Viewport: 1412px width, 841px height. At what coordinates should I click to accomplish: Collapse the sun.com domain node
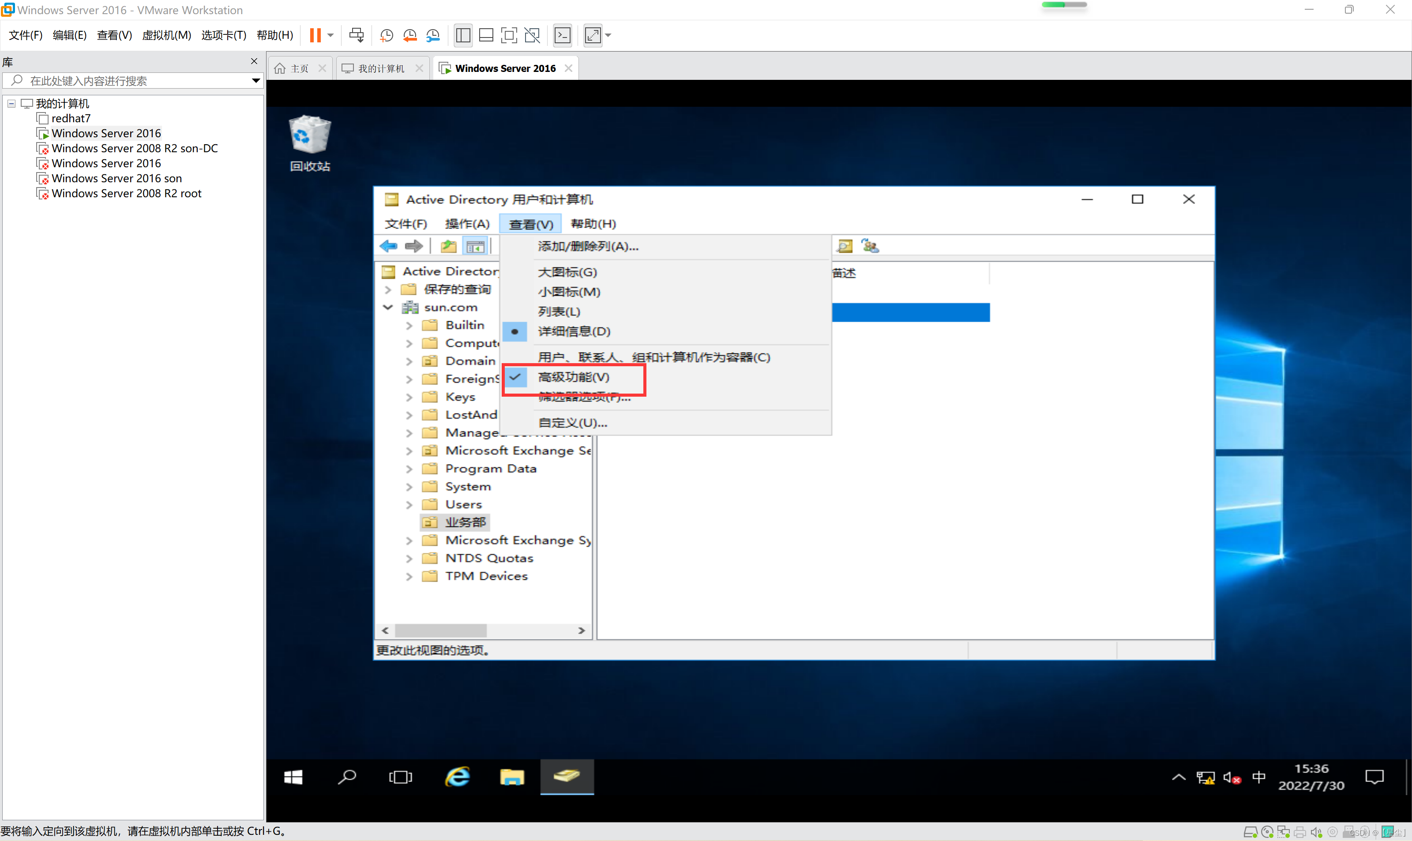point(388,308)
